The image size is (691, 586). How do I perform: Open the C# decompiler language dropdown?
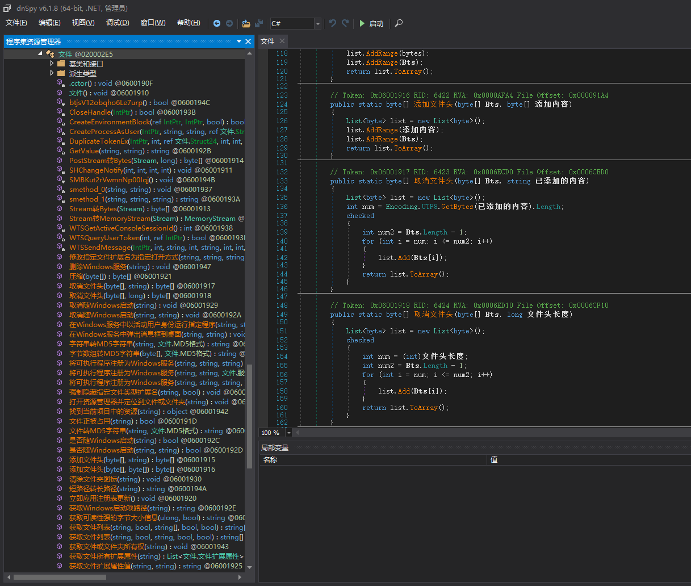317,24
